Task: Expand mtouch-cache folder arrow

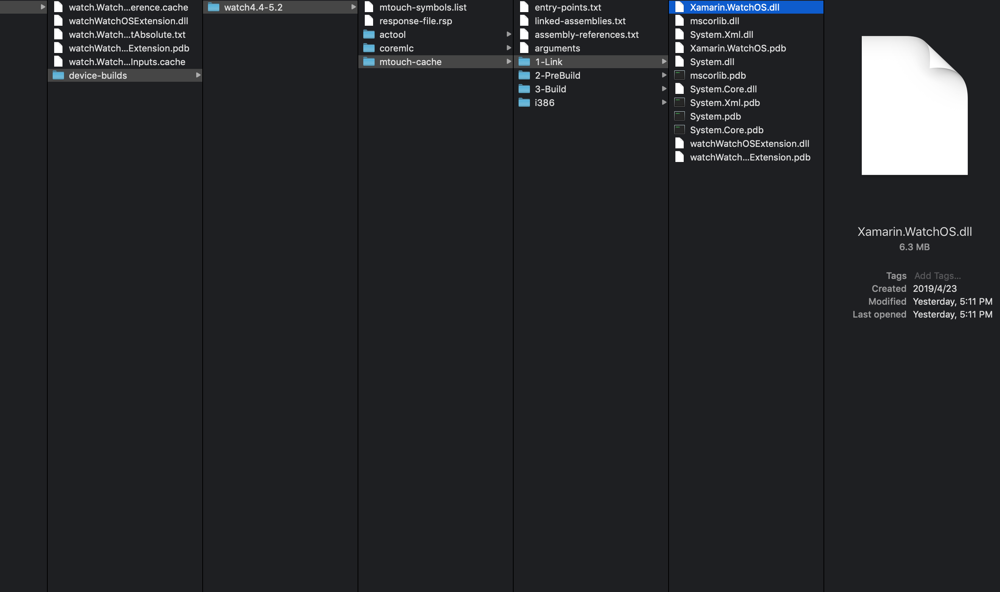Action: (509, 61)
